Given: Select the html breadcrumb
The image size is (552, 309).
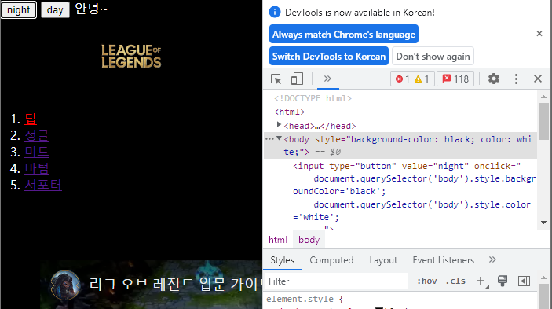Looking at the screenshot, I should click(278, 240).
